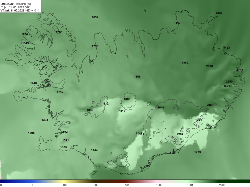Click the 1867 station value

(177, 23)
